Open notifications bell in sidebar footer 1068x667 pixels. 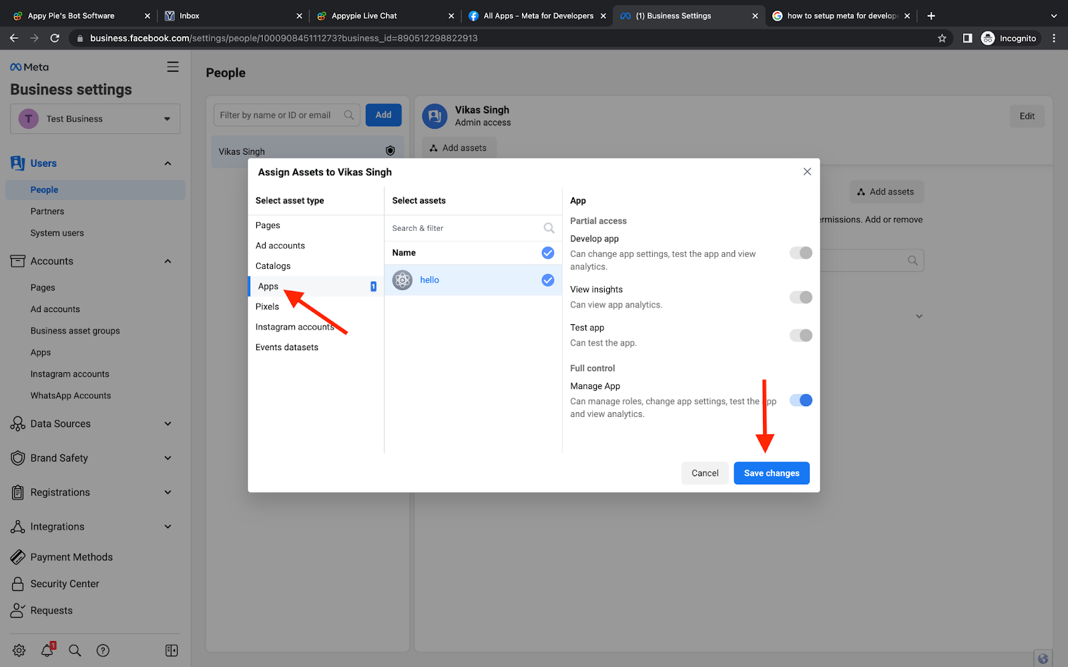coord(47,650)
